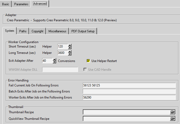Browse for Thumbnail Recipe file via folder icon

coord(173,112)
